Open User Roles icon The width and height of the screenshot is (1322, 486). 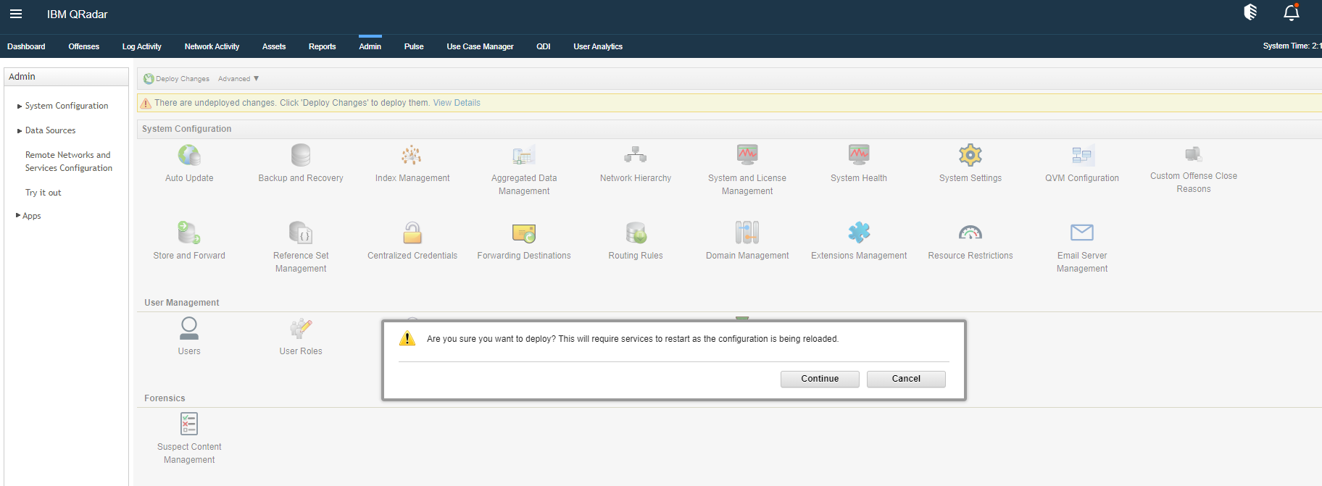tap(301, 328)
